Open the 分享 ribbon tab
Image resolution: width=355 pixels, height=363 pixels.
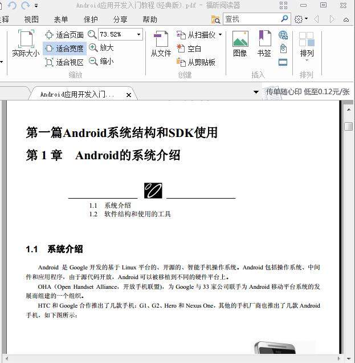point(120,19)
